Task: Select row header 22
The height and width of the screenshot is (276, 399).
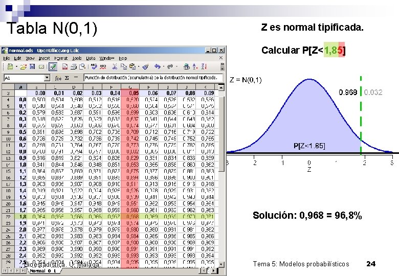Action: tap(8, 217)
